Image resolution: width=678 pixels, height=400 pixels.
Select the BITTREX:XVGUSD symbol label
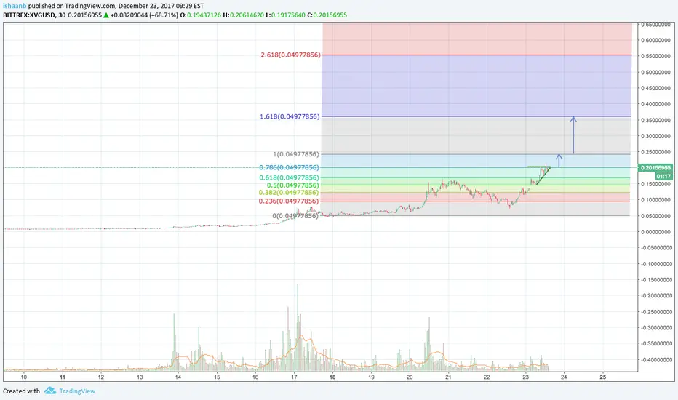(x=29, y=15)
